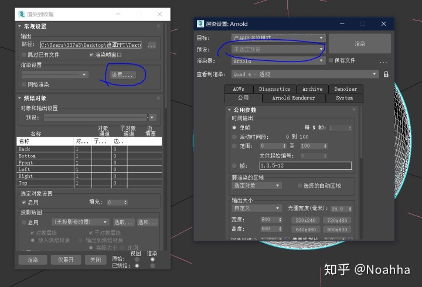Click the output path input field
Screen dimensions: 422x287
(91, 45)
